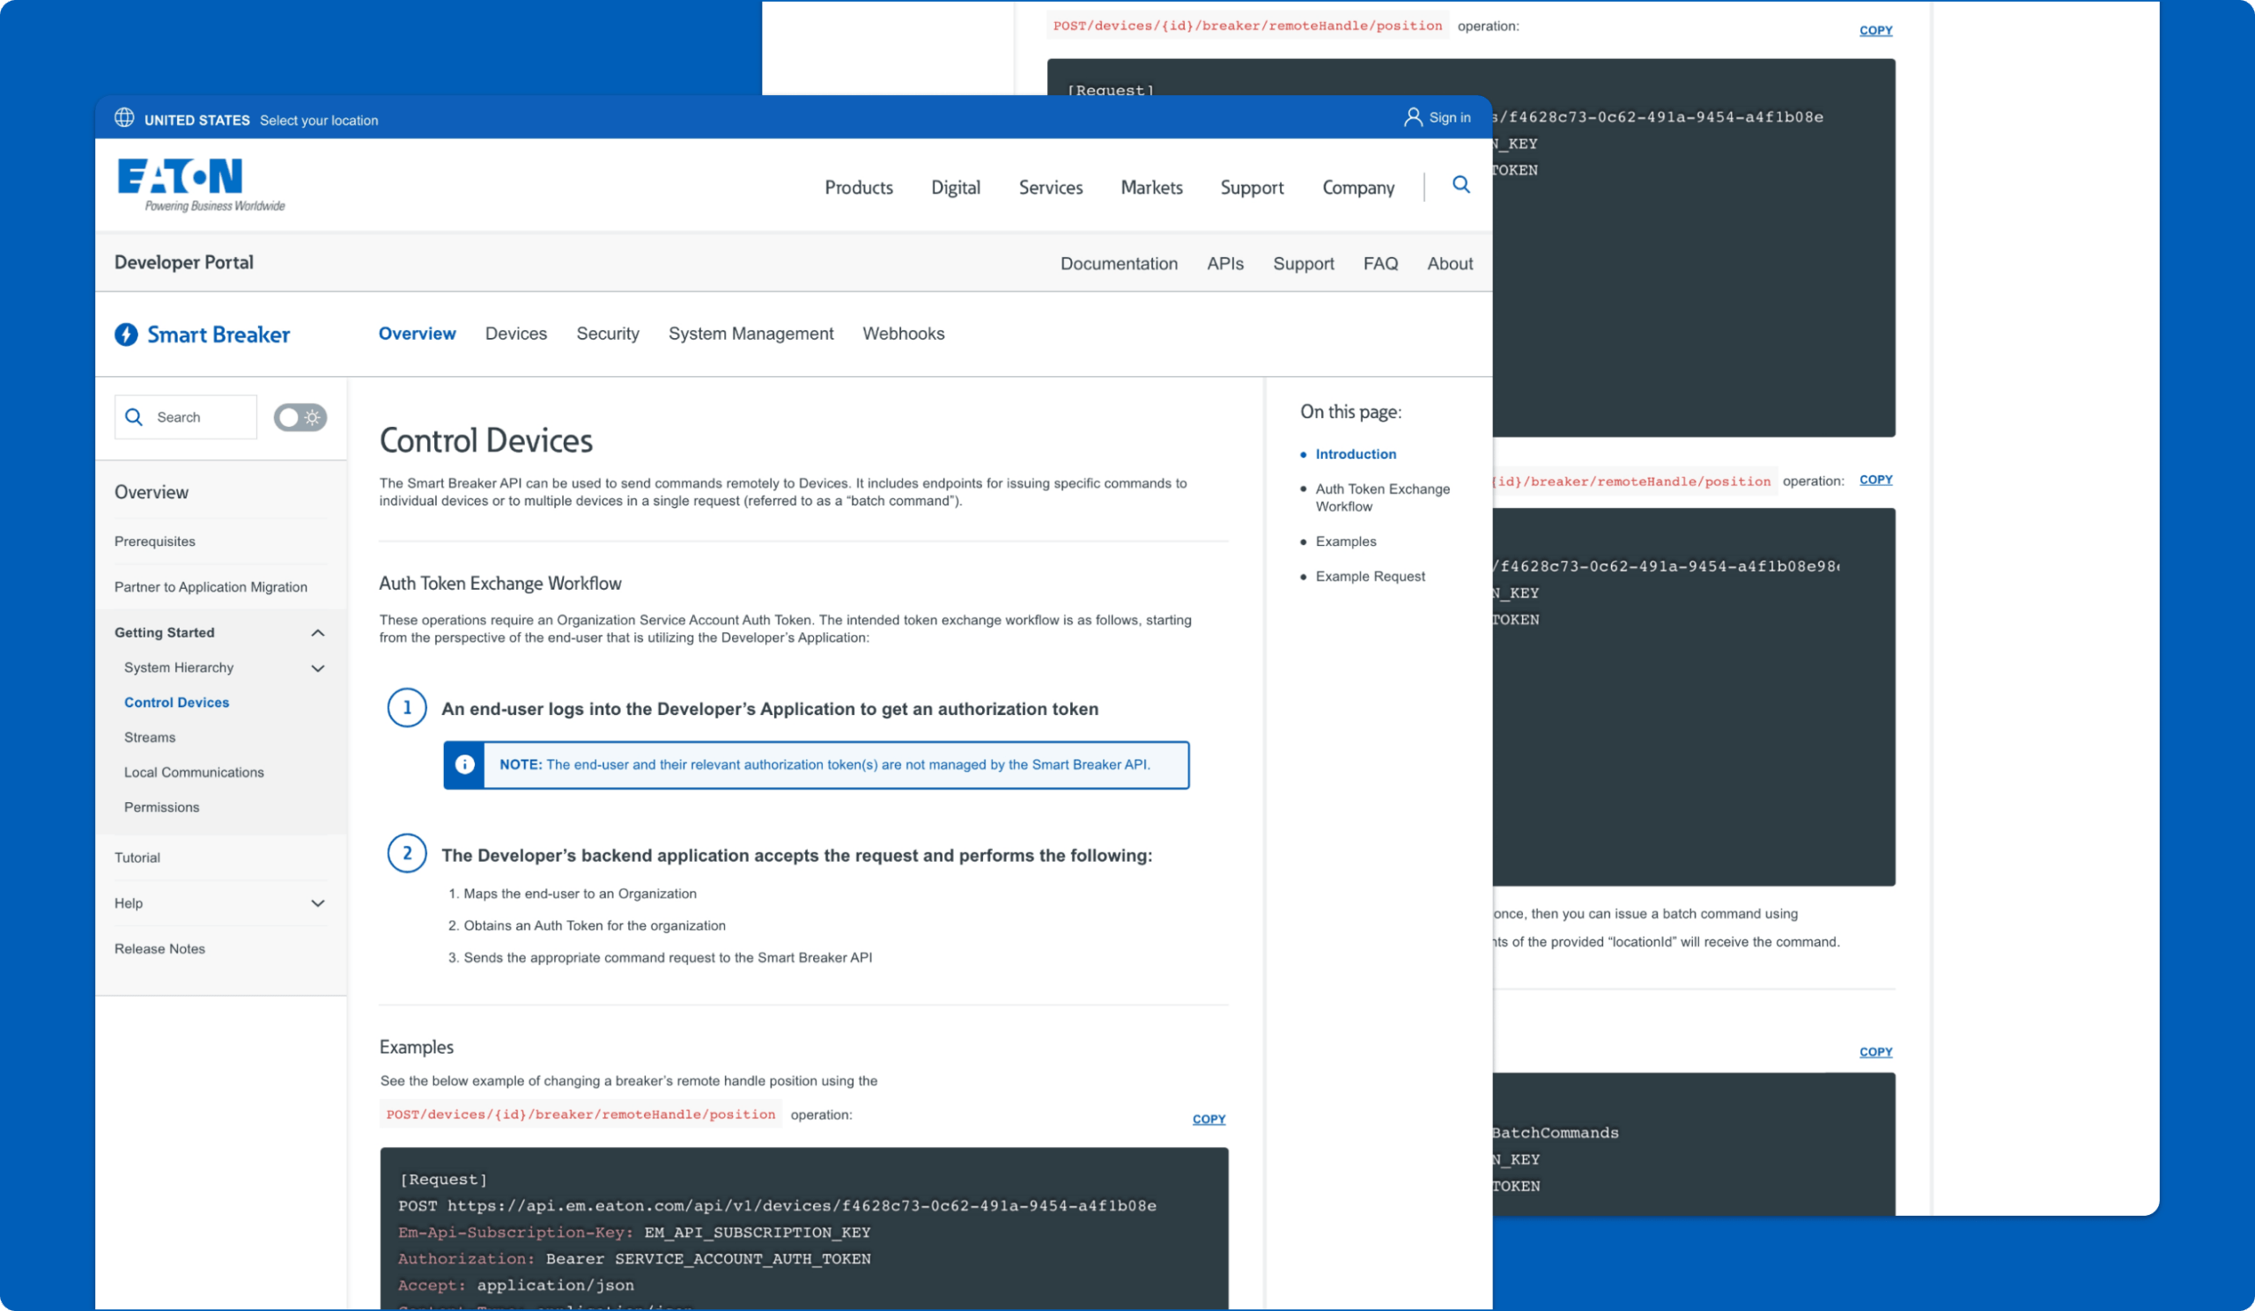The image size is (2255, 1311).
Task: Open site search magnifier icon
Action: point(1460,185)
